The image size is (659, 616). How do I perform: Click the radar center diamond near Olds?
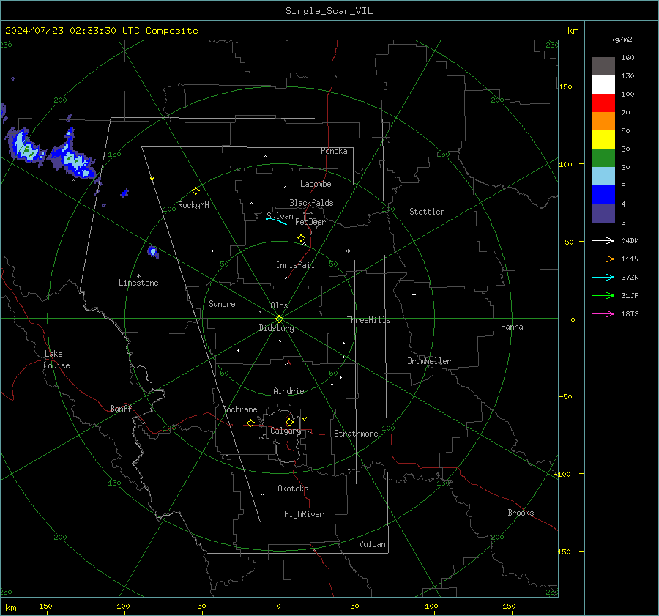[x=279, y=319]
